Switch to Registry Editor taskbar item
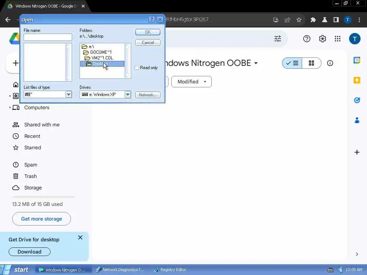The height and width of the screenshot is (275, 367). click(x=170, y=270)
